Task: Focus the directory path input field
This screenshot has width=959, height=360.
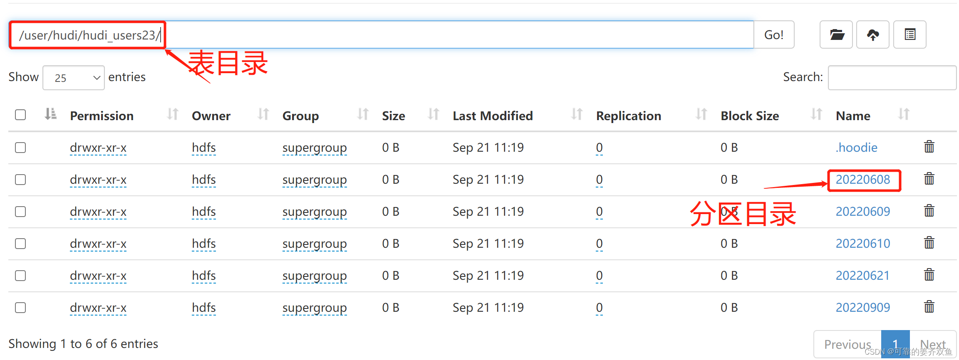Action: coord(381,35)
